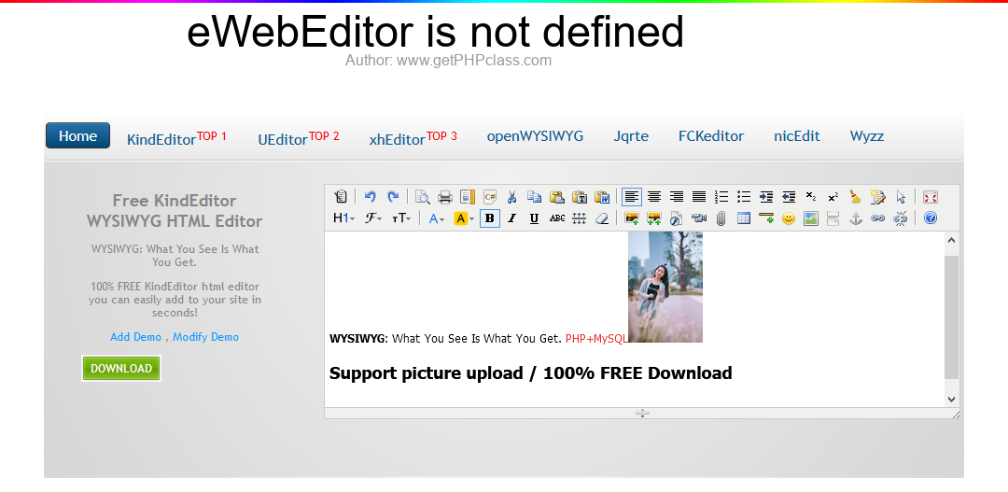The width and height of the screenshot is (1008, 492).
Task: Open the Insert template icon
Action: click(x=468, y=197)
